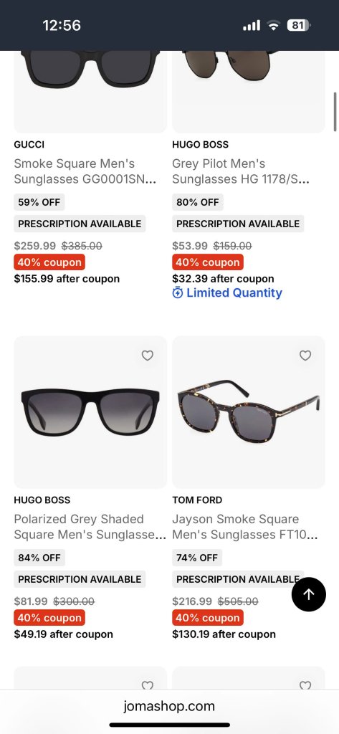339x734 pixels.
Task: Click 40% coupon badge under Gucci sunglasses
Action: [49, 262]
